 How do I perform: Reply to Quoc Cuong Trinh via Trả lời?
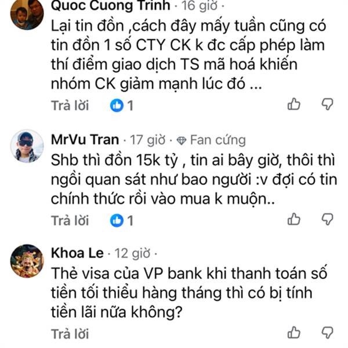70,105
